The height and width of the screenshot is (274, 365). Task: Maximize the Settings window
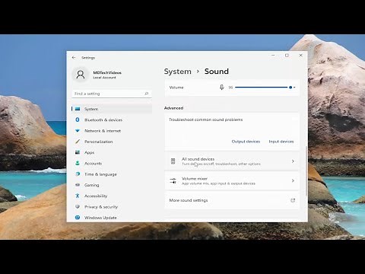point(287,56)
